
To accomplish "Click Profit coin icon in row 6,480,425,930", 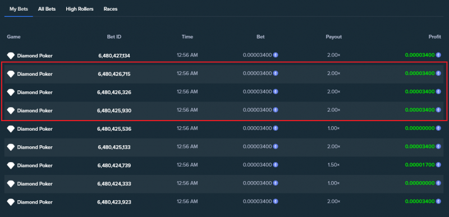I will (x=438, y=110).
